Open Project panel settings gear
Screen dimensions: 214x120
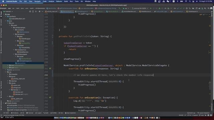39,12
